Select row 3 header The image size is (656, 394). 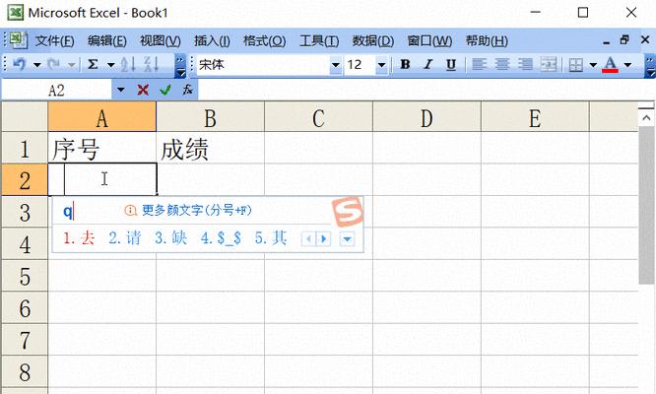click(x=25, y=212)
